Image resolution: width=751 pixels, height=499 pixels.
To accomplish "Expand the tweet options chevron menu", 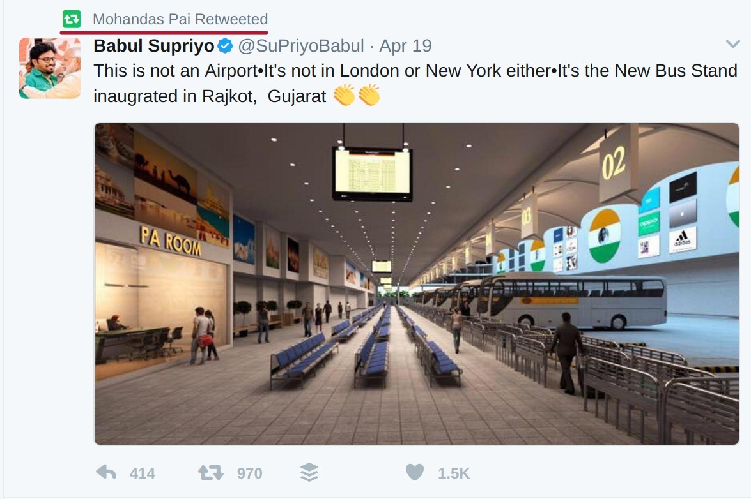I will point(732,44).
